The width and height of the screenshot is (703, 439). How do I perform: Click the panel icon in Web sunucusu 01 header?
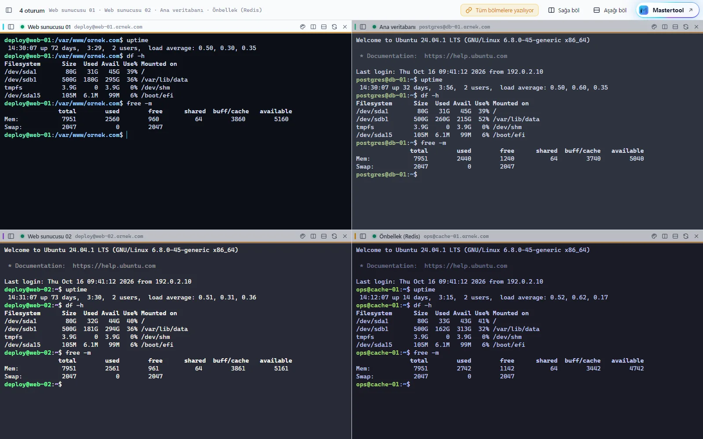[11, 27]
